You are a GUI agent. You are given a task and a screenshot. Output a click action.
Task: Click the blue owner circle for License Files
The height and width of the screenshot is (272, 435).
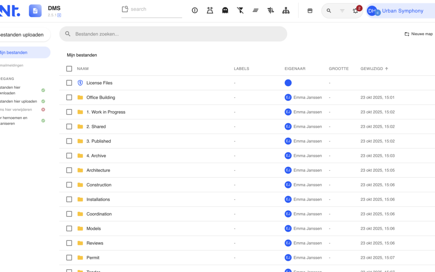click(x=288, y=83)
